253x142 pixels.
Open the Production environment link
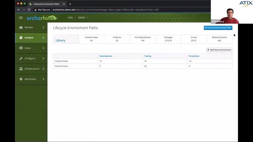pos(194,56)
